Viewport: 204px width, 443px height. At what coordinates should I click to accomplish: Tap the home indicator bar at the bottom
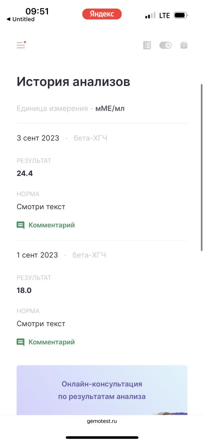tap(102, 437)
